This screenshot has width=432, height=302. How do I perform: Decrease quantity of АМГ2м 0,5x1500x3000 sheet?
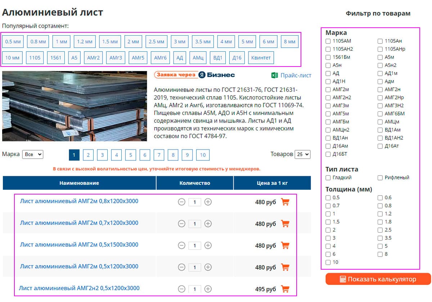[181, 246]
